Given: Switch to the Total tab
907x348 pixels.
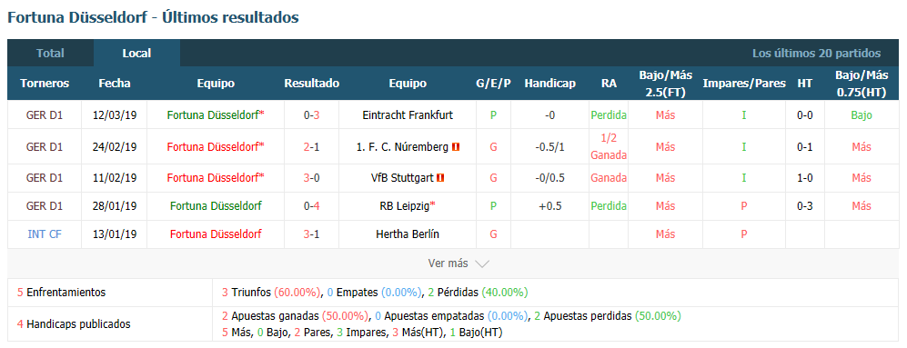Looking at the screenshot, I should (50, 54).
